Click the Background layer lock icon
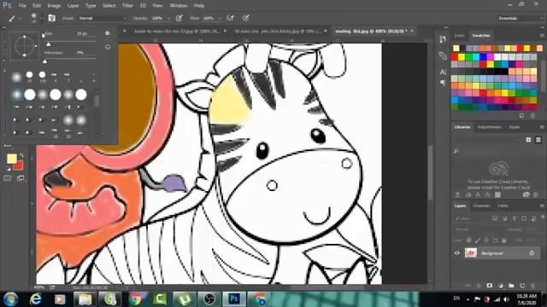547x307 pixels. (532, 253)
